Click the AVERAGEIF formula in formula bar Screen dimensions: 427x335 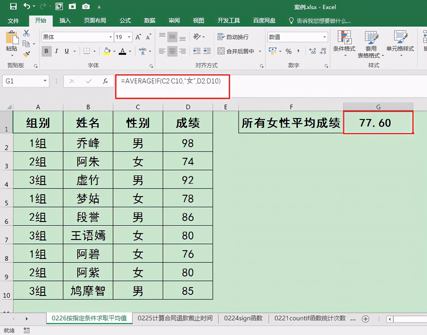pyautogui.click(x=171, y=81)
